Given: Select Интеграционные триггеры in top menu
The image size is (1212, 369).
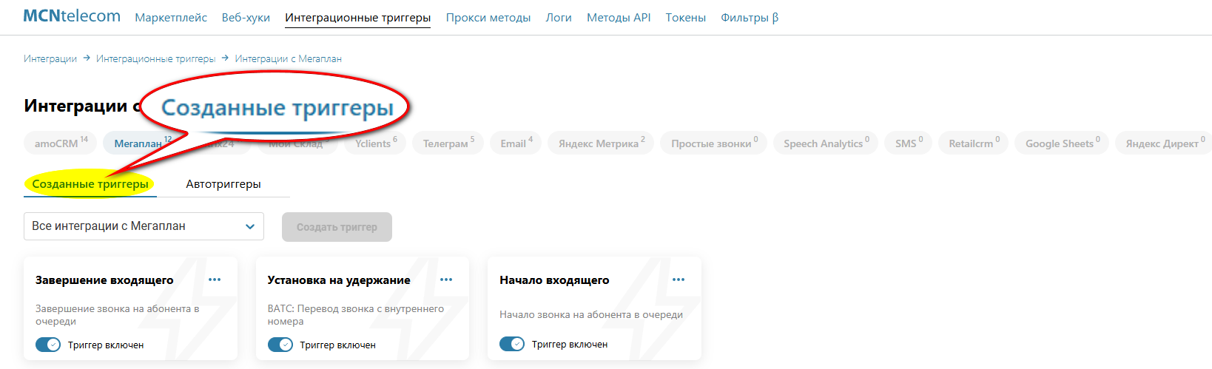Looking at the screenshot, I should 358,18.
